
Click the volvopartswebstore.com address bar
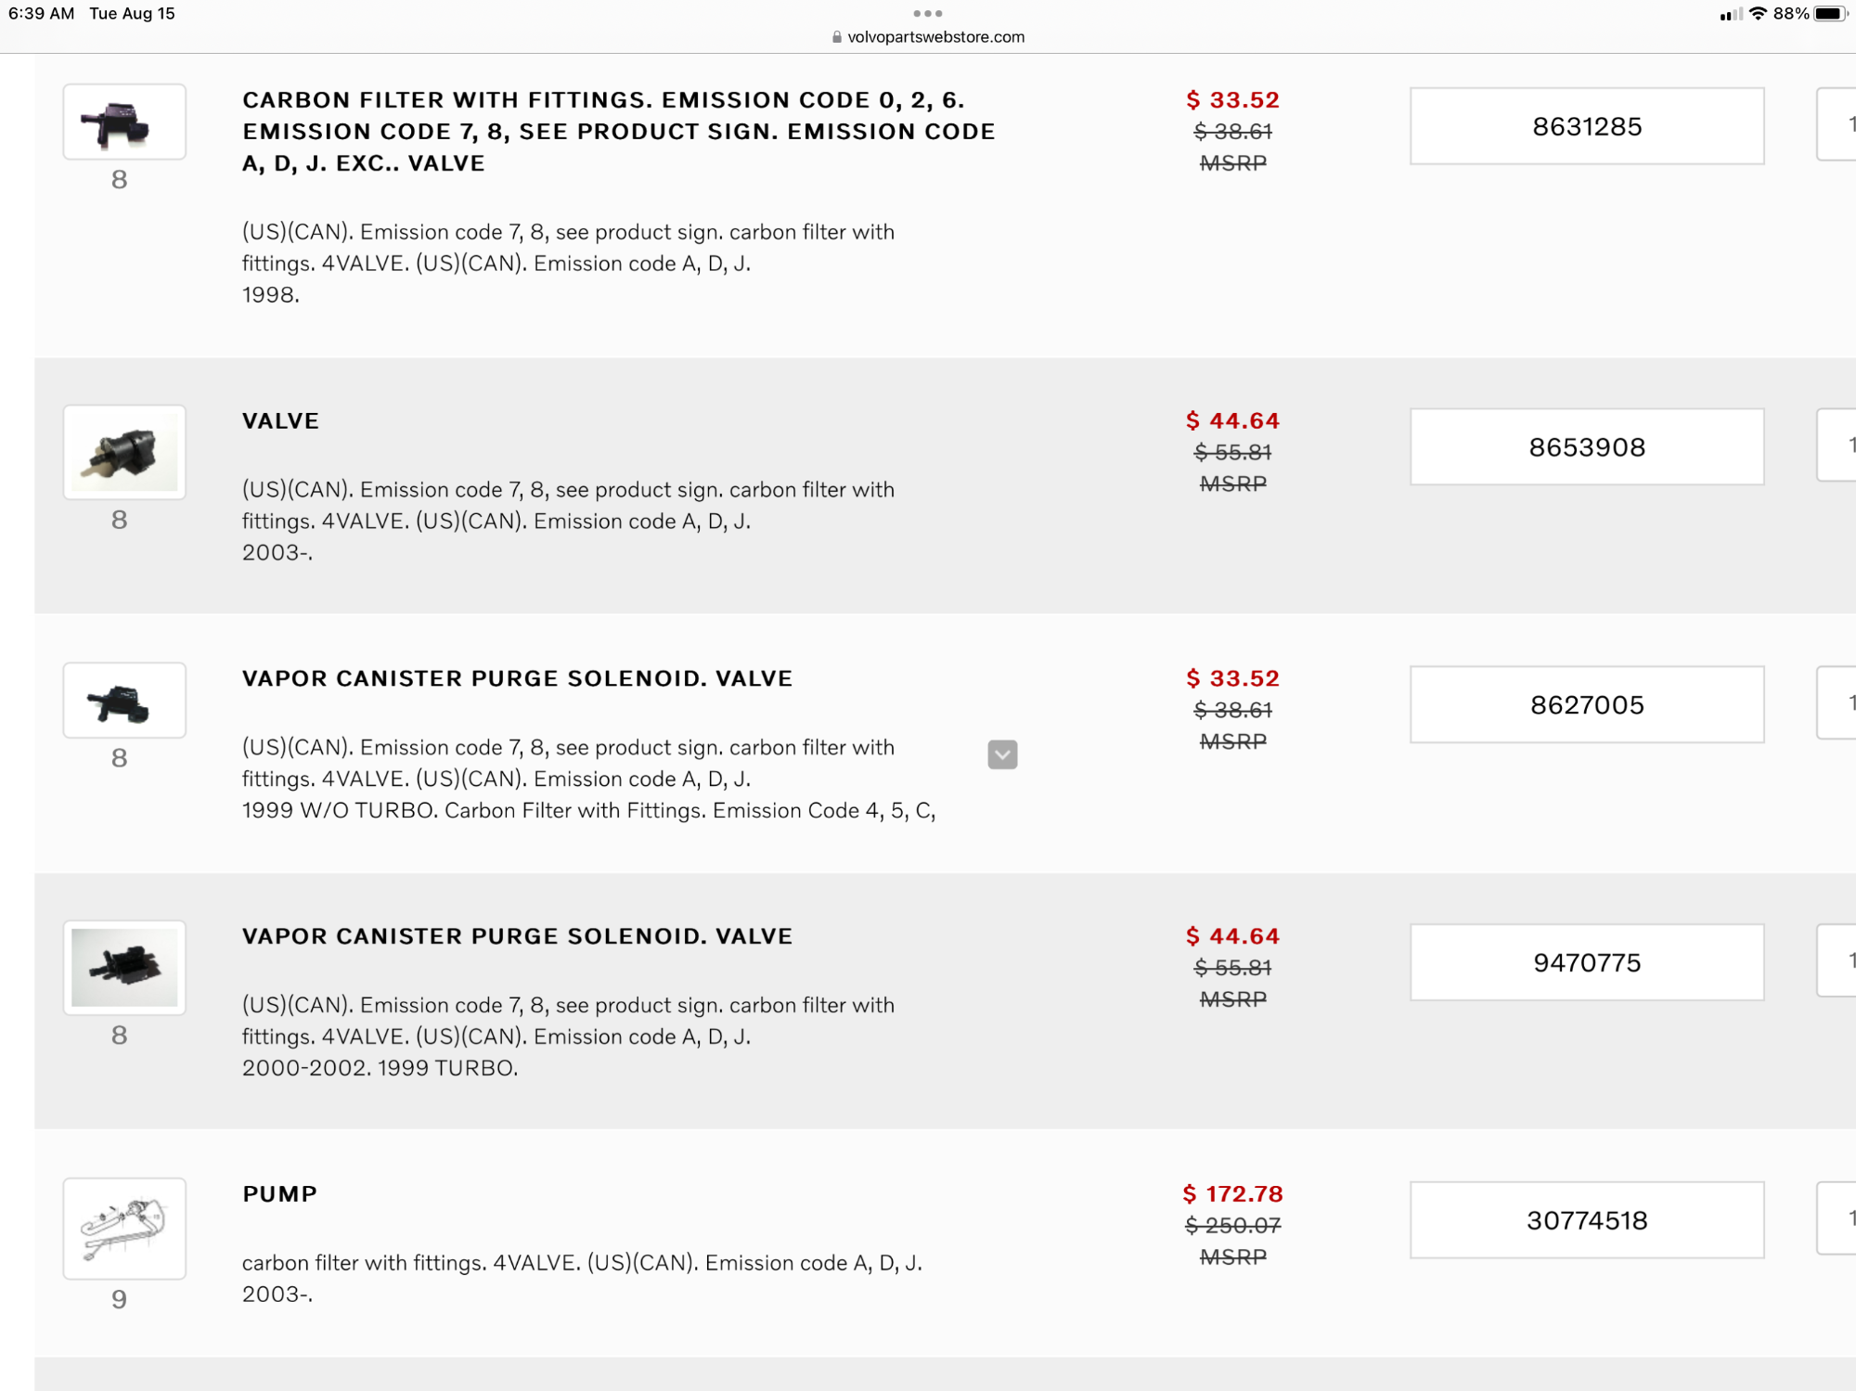935,37
